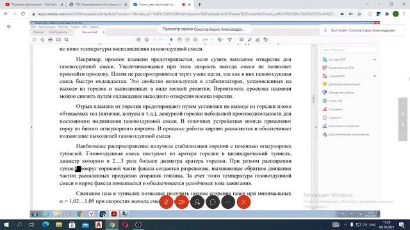Click the save icon in Acrobat toolbar
Viewport: 410px width, 230px height.
(35, 40)
